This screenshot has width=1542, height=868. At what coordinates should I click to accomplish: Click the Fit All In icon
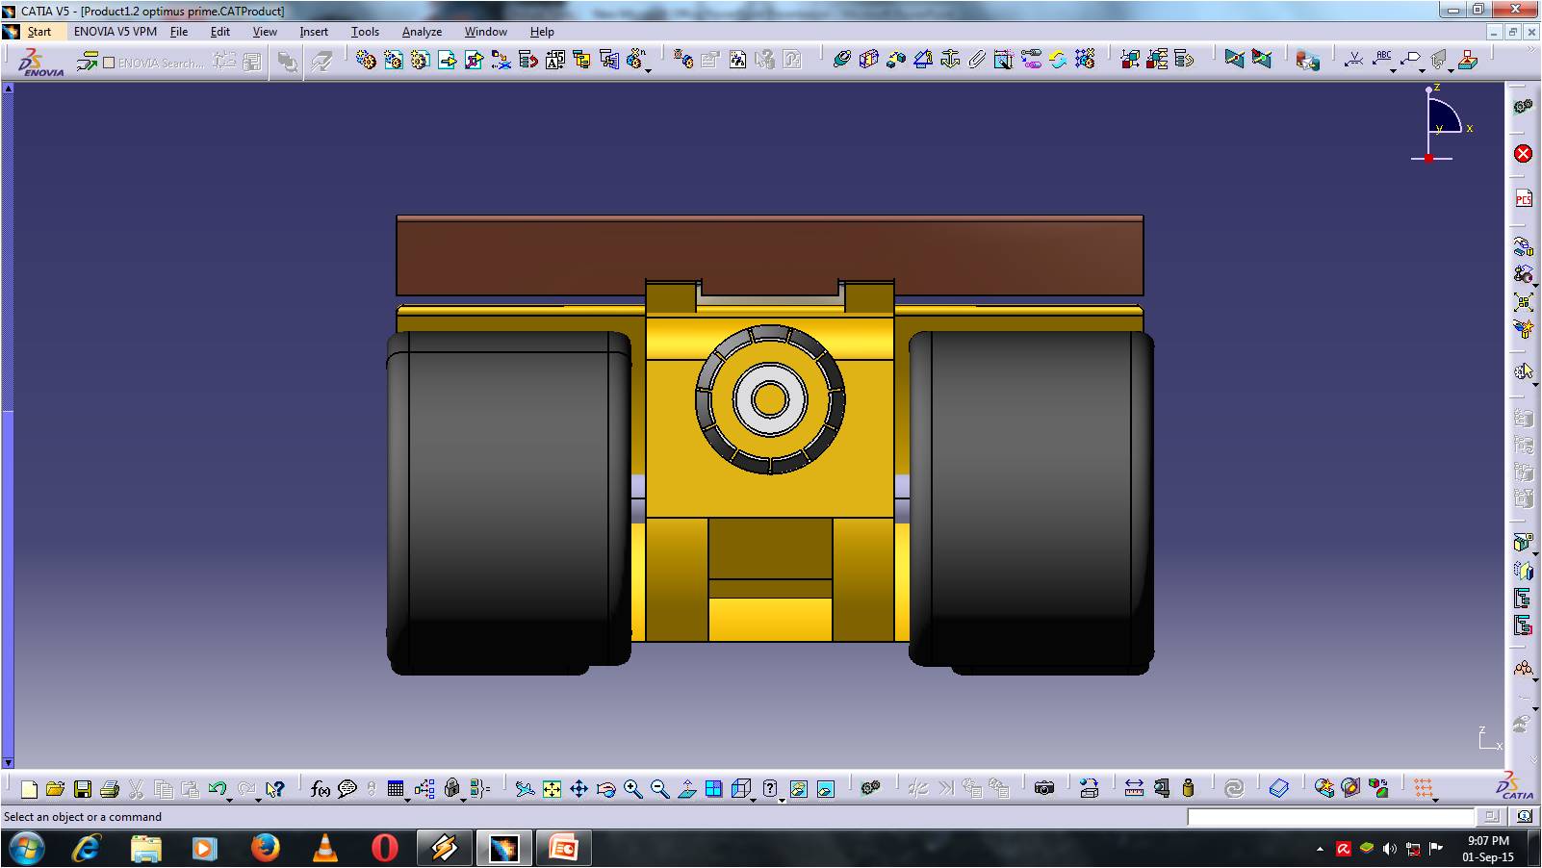click(x=552, y=789)
